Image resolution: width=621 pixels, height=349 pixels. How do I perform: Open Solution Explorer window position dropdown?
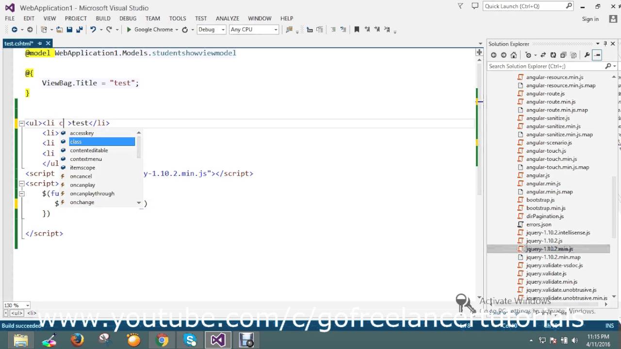tap(598, 44)
